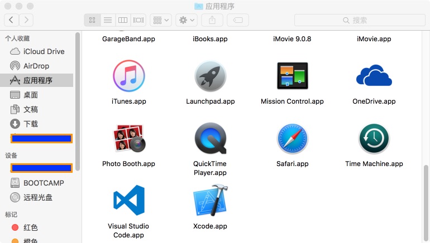
Task: Switch to column view mode
Action: [123, 20]
